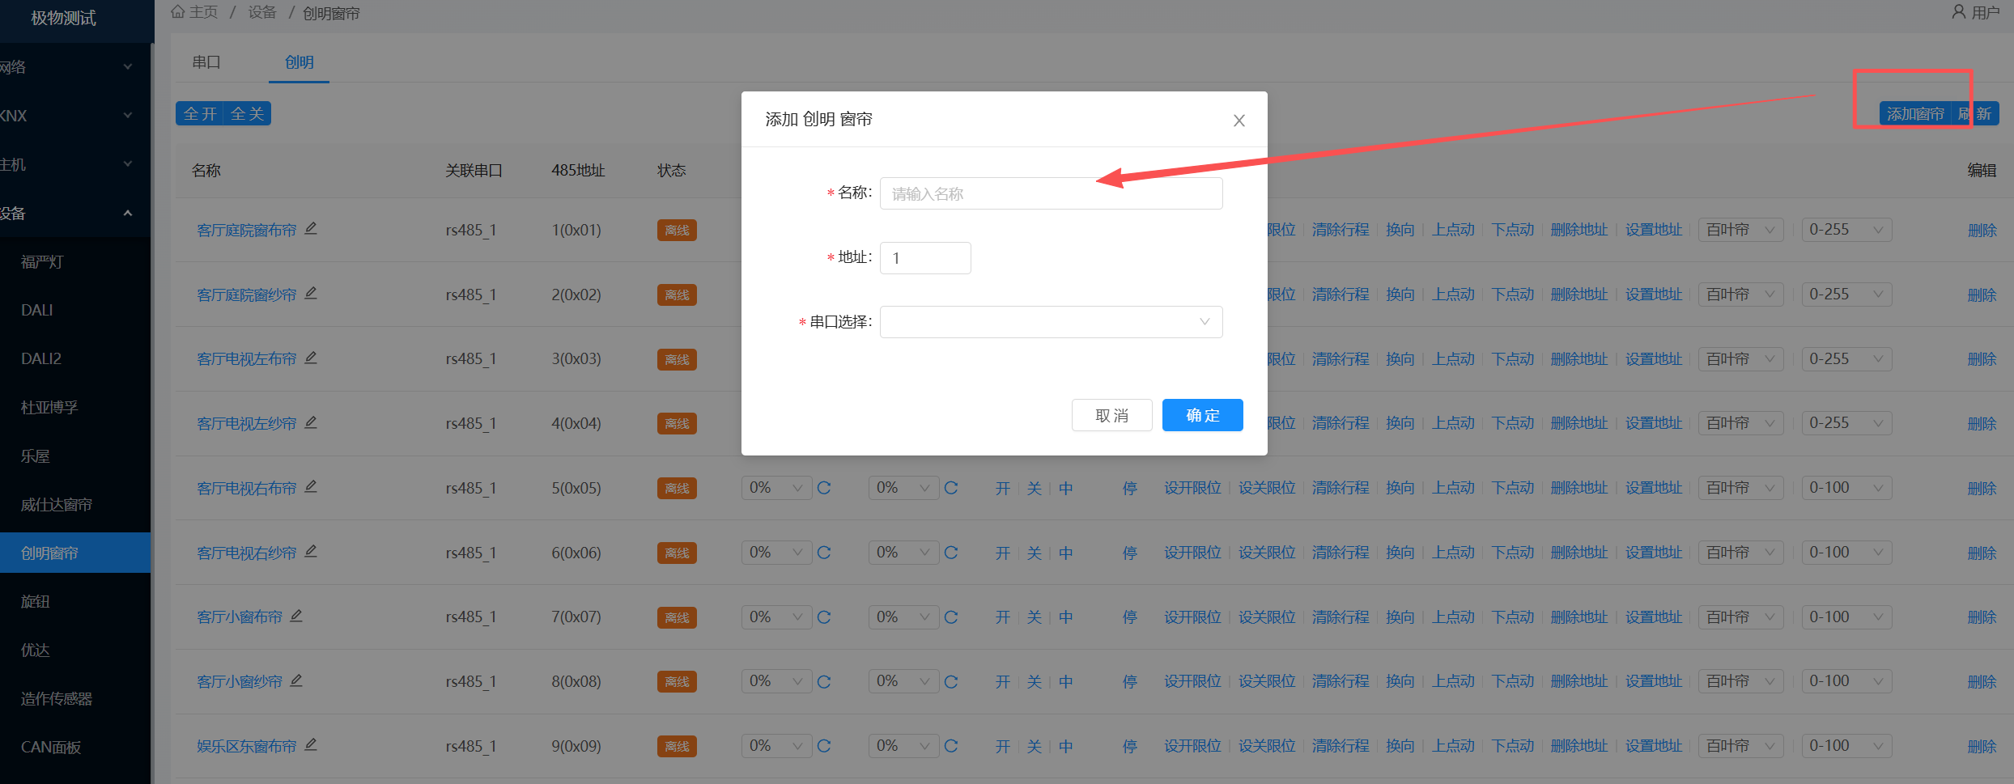Viewport: 2014px width, 784px height.
Task: Confirm dialog with 确定 button
Action: (x=1203, y=415)
